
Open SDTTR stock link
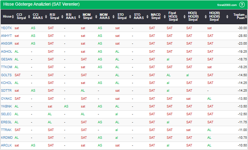pos(6,91)
